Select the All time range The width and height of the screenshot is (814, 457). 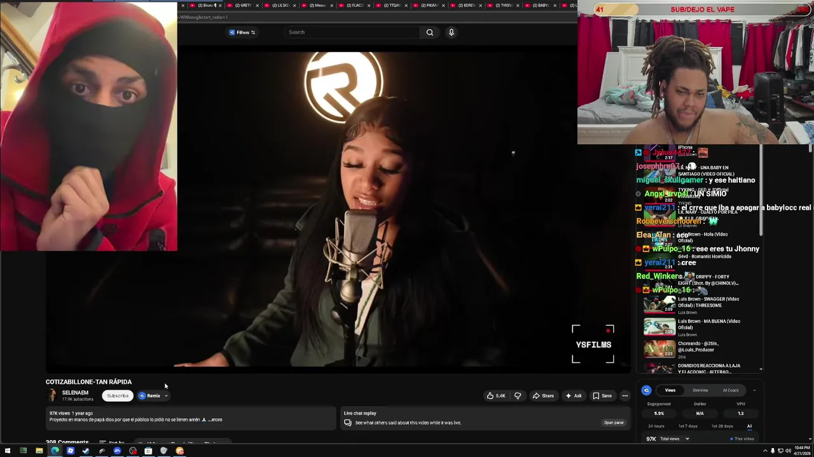(x=749, y=426)
